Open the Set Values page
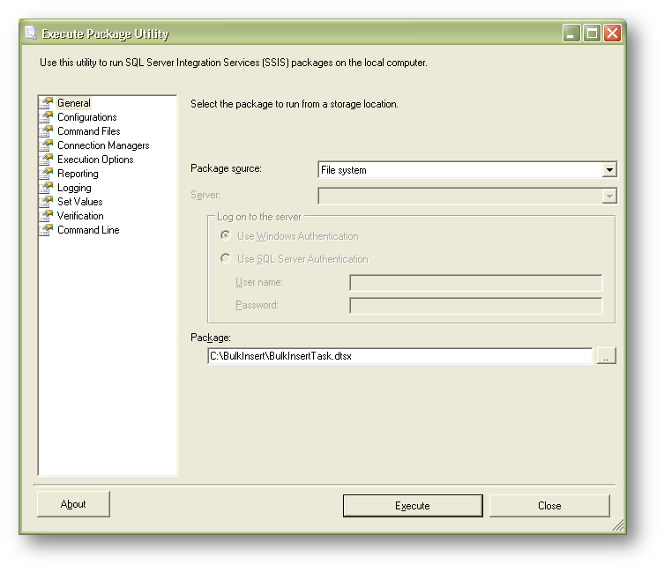This screenshot has height=572, width=664. [79, 202]
